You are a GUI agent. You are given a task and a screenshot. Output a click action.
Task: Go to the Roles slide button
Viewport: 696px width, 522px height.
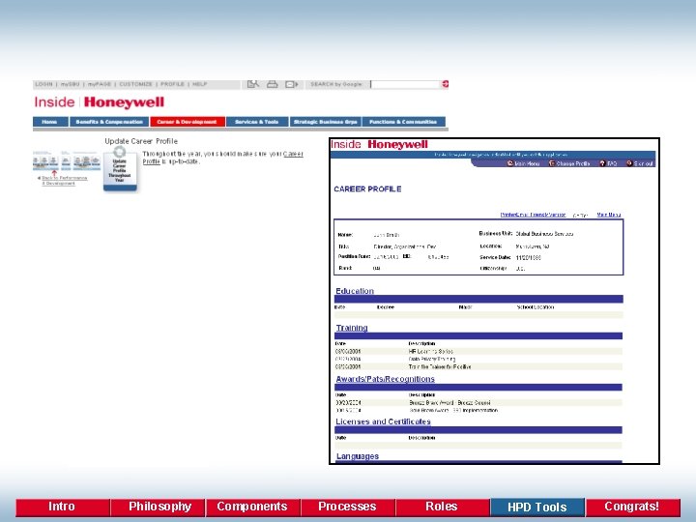[443, 507]
